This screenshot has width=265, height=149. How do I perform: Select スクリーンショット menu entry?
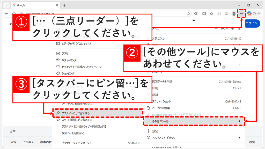tap(194, 101)
